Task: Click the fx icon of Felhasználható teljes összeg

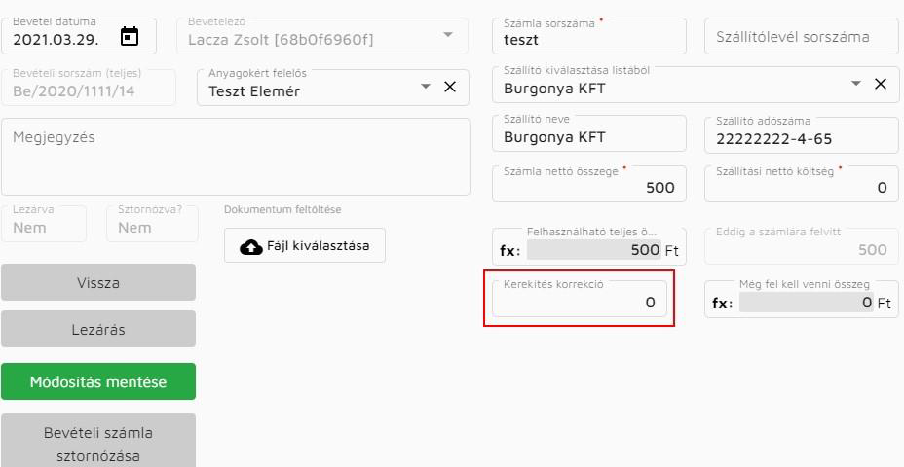Action: (x=510, y=250)
